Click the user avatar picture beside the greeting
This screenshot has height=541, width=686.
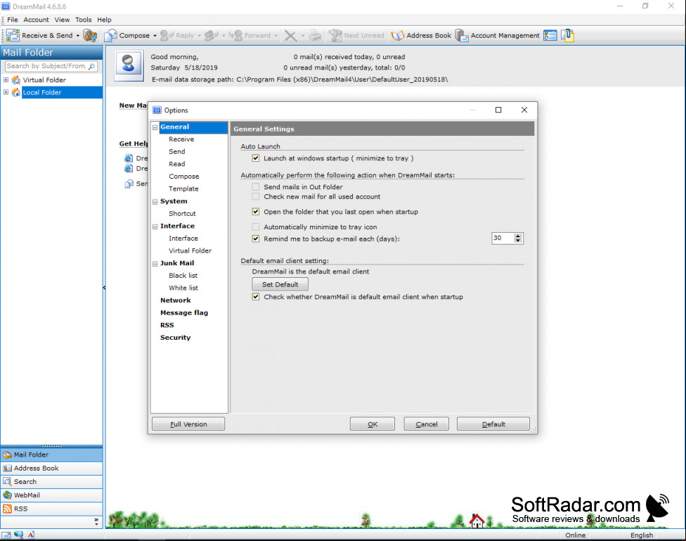tap(129, 65)
